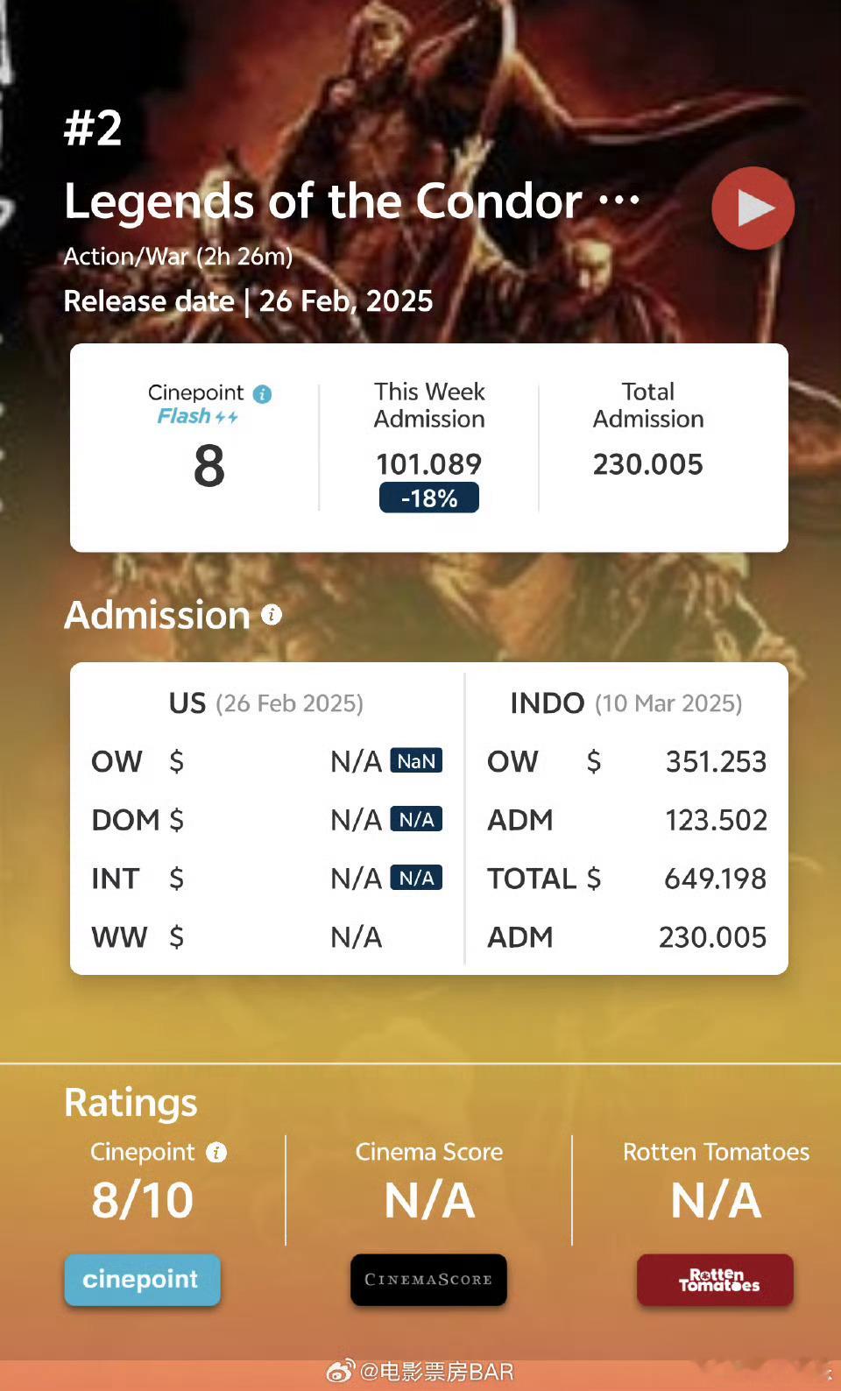Play the Legends of the Condor trailer

click(753, 208)
